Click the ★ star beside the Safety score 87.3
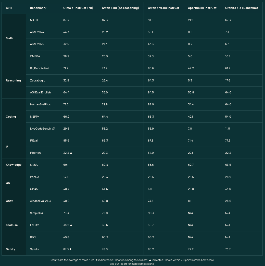This screenshot has width=265, height=266. [70, 249]
